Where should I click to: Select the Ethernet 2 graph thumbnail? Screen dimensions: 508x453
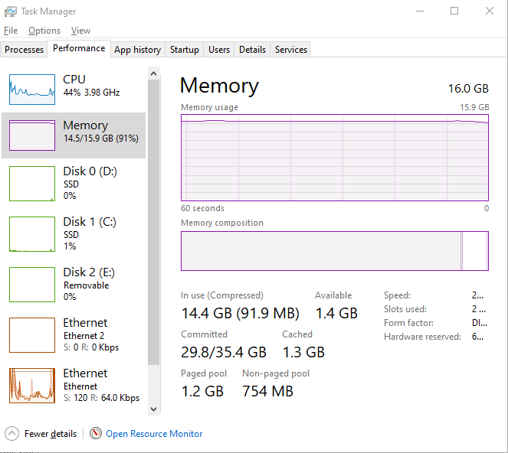[32, 334]
